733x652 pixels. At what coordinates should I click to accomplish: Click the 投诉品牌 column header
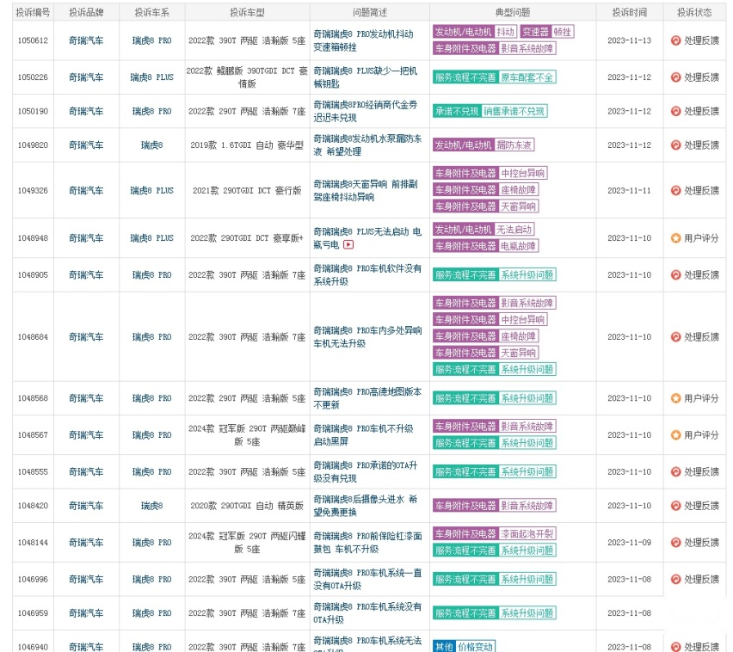coord(86,13)
